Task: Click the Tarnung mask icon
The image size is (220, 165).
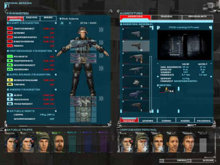Action: [x=10, y=84]
